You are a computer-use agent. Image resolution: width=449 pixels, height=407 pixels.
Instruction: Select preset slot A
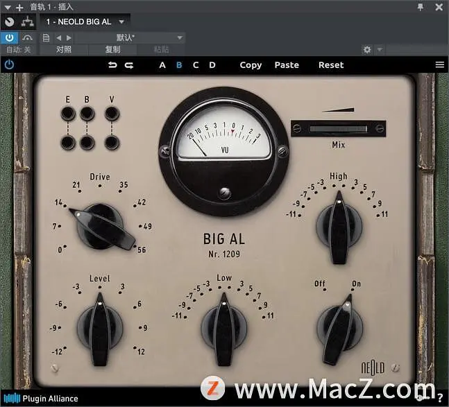[162, 65]
